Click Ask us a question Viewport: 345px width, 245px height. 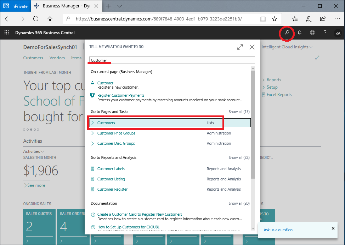tap(278, 230)
